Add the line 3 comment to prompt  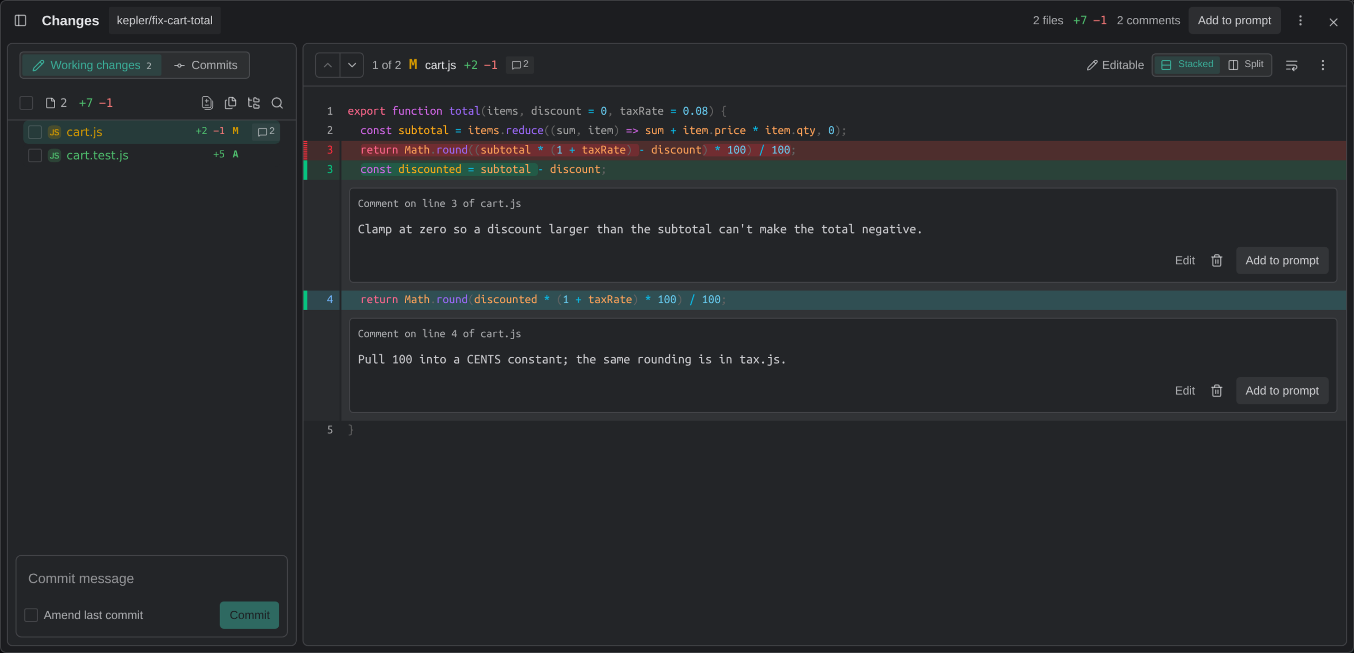pyautogui.click(x=1282, y=260)
